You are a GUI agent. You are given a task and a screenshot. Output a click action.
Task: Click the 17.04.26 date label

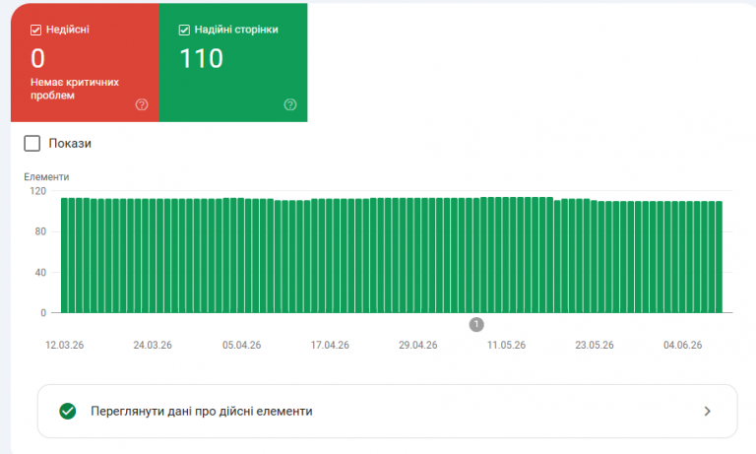pyautogui.click(x=330, y=345)
